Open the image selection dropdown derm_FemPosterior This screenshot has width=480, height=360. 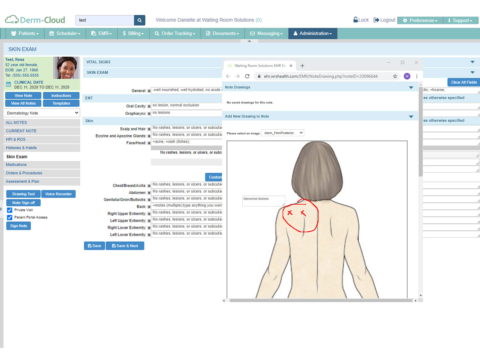coord(283,133)
